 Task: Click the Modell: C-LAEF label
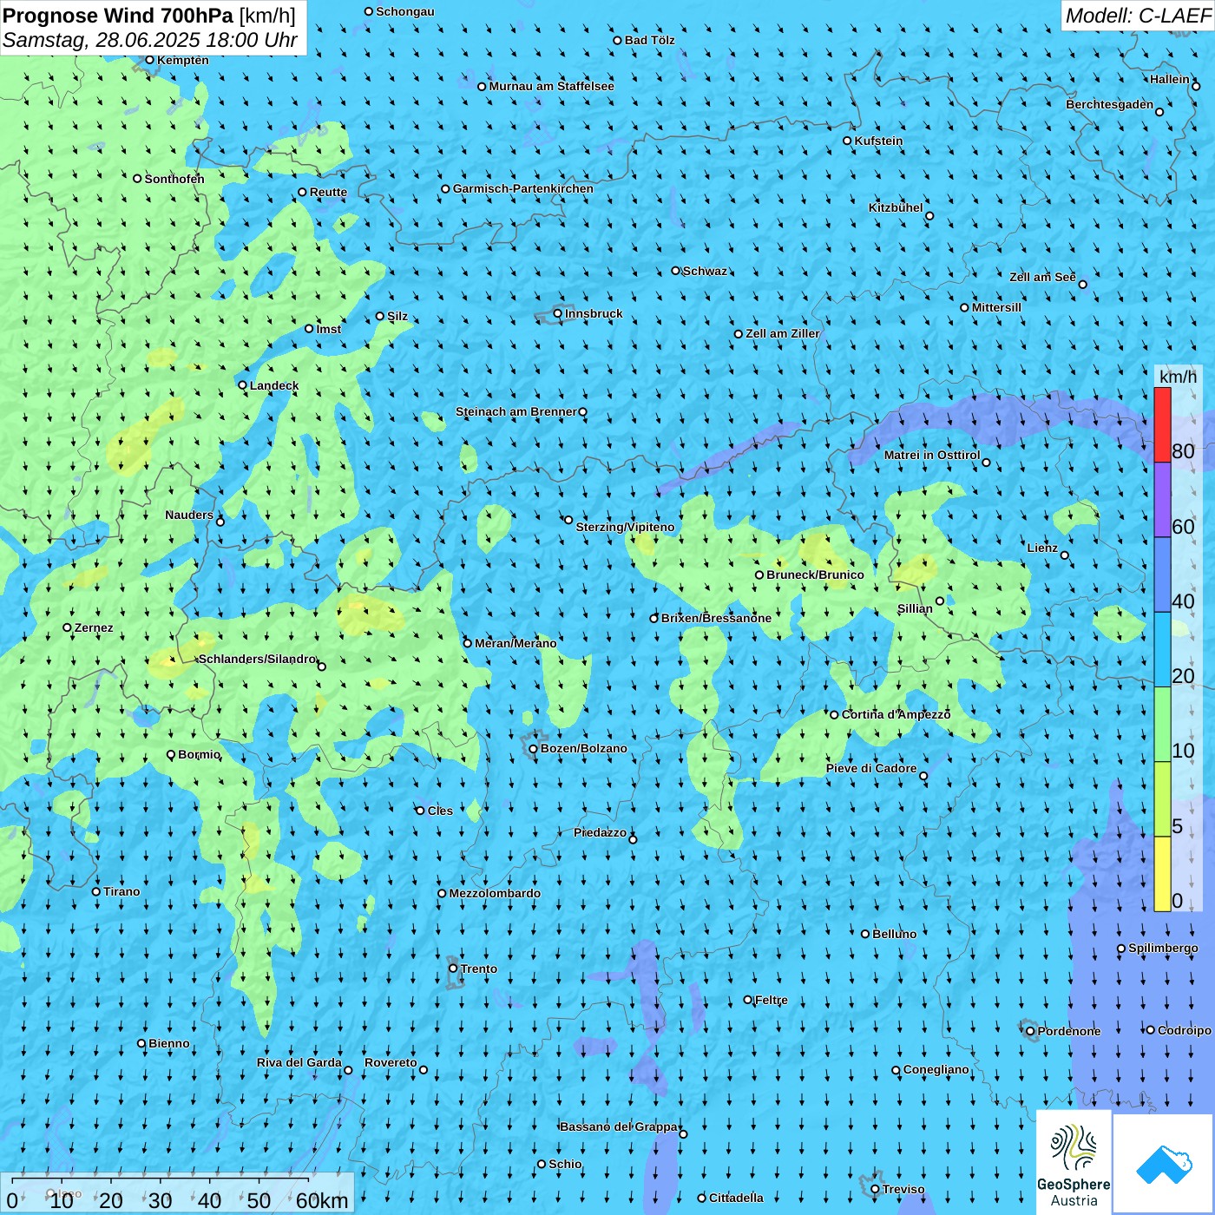[x=1138, y=16]
